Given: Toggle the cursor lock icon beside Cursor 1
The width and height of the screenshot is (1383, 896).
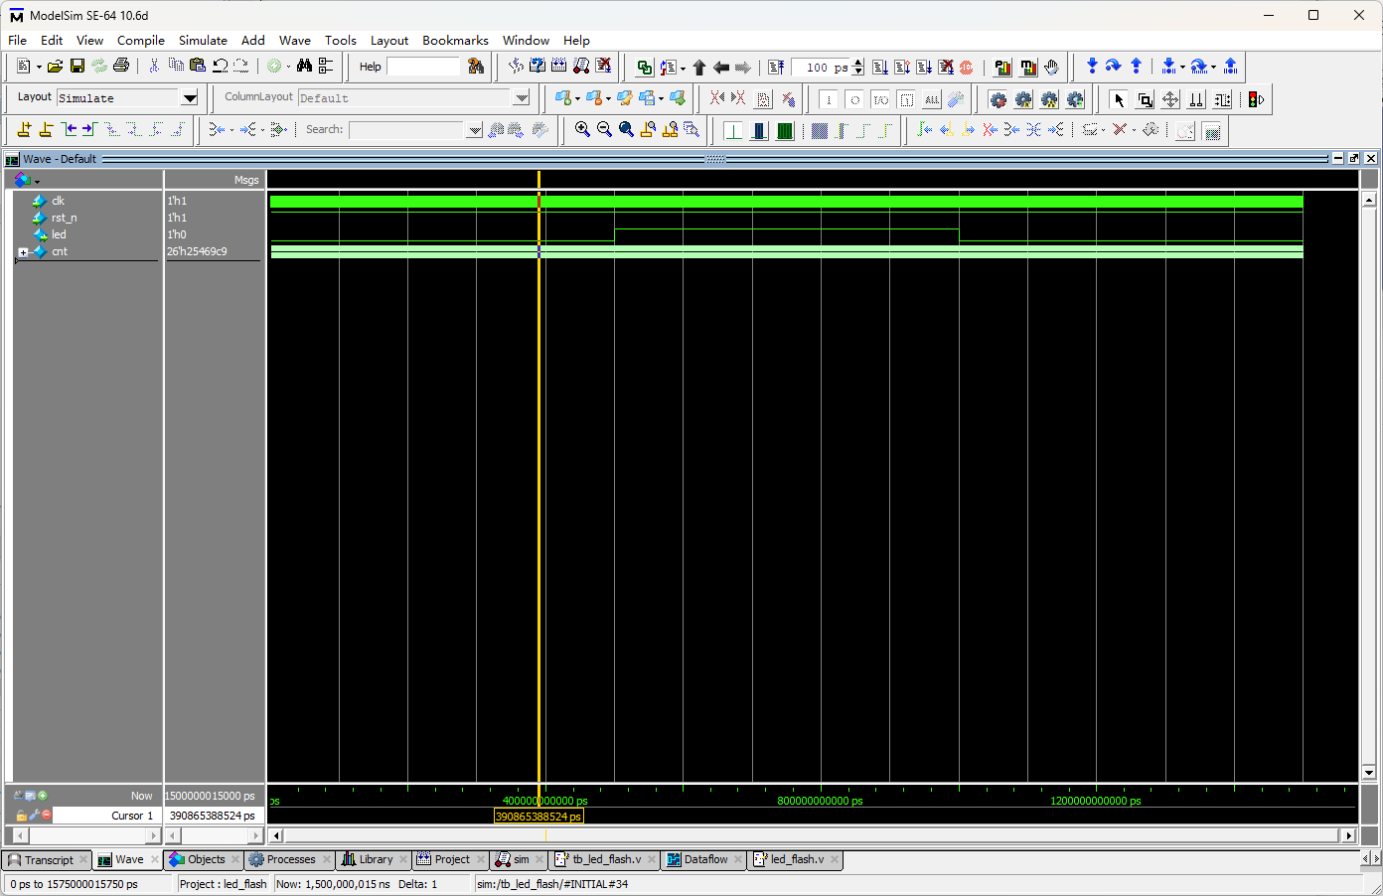Looking at the screenshot, I should click(21, 816).
